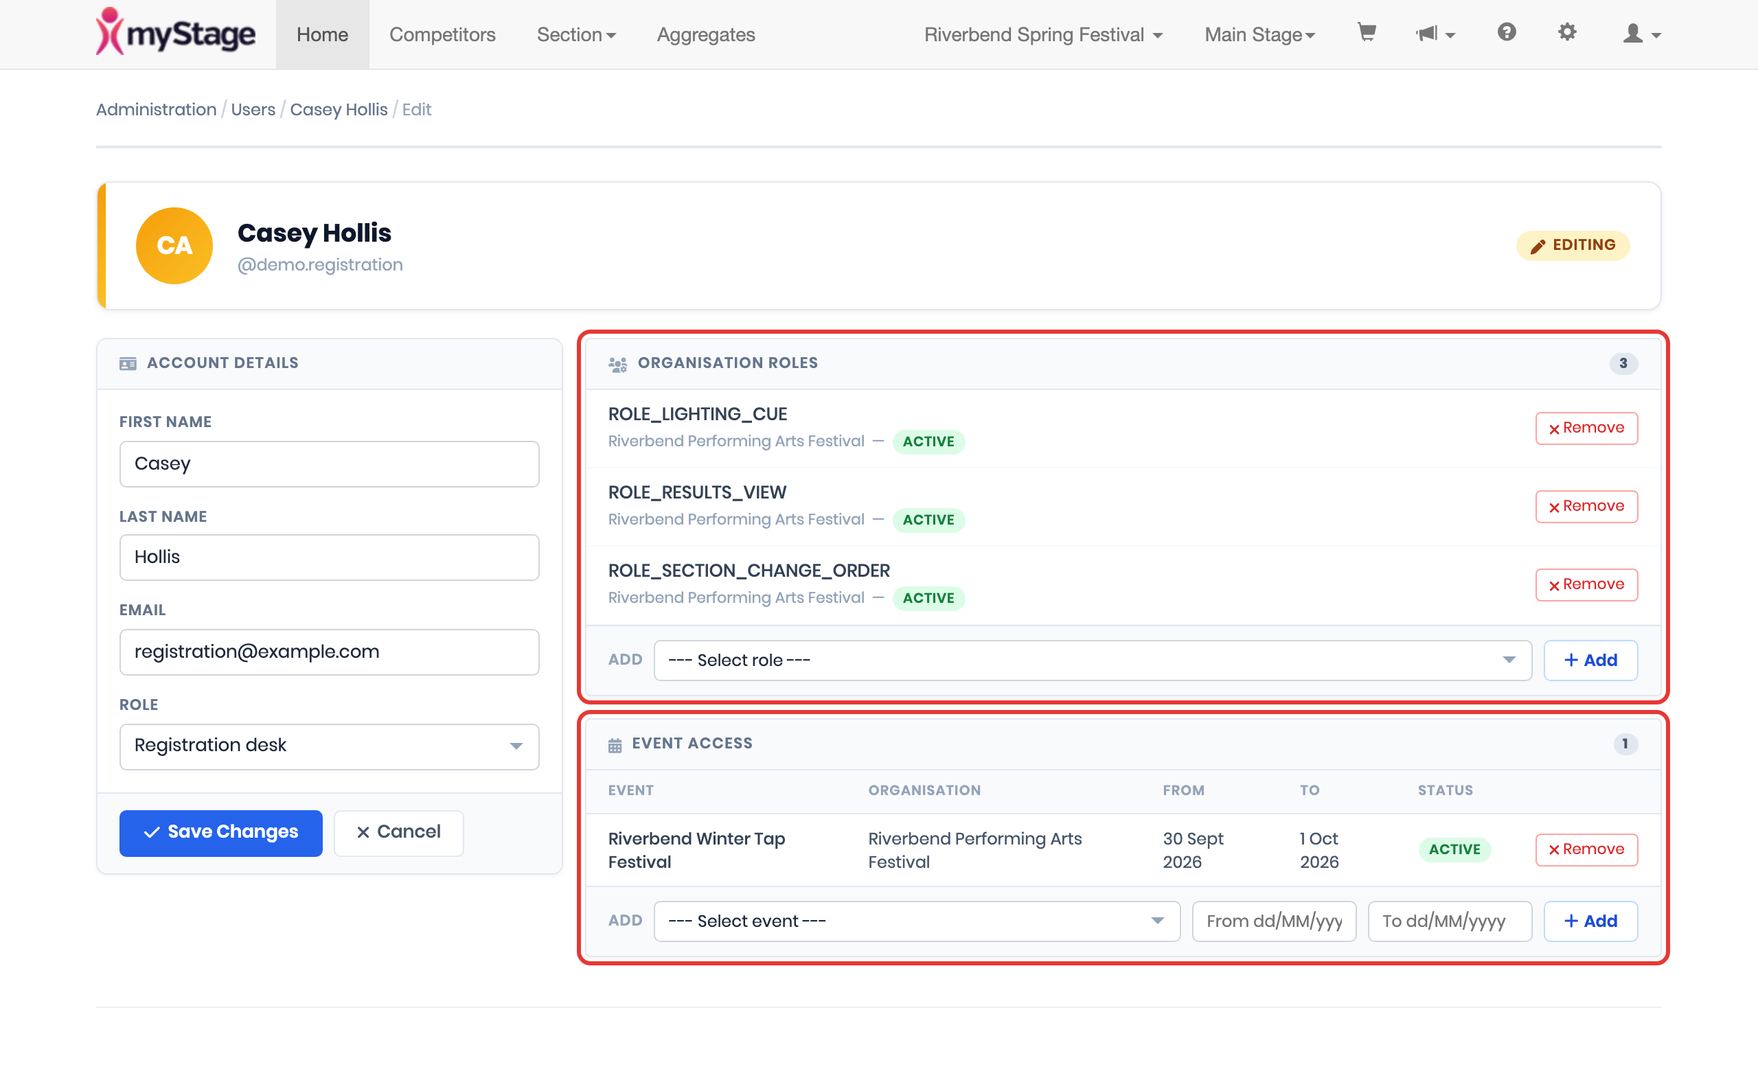Open the megaphone announcements menu
Image resolution: width=1758 pixels, height=1078 pixels.
(1435, 34)
